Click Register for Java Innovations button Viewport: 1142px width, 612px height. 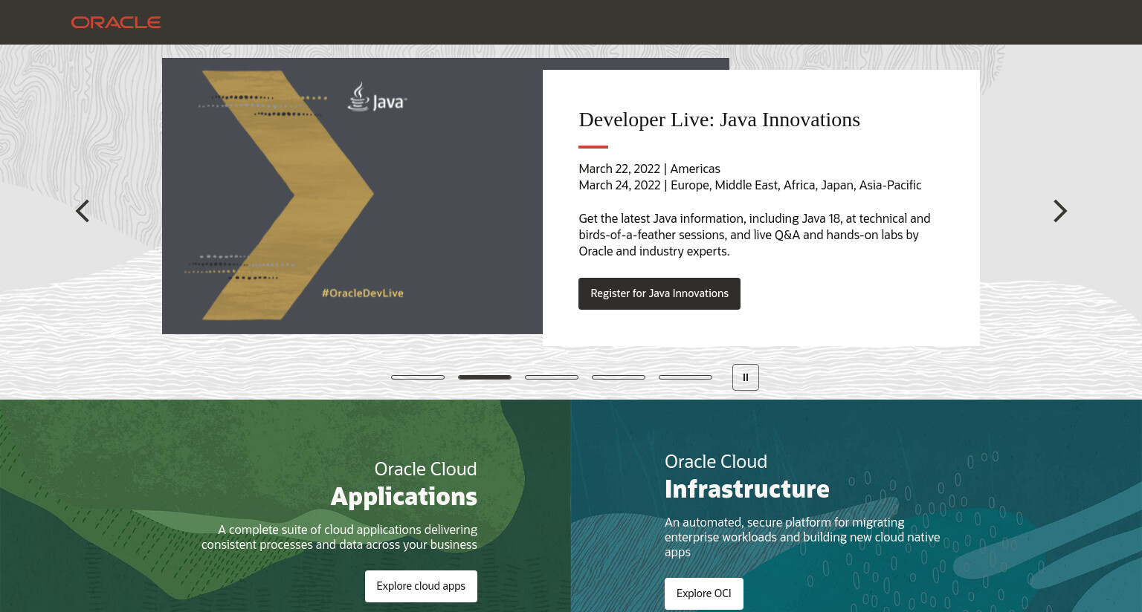click(x=659, y=293)
